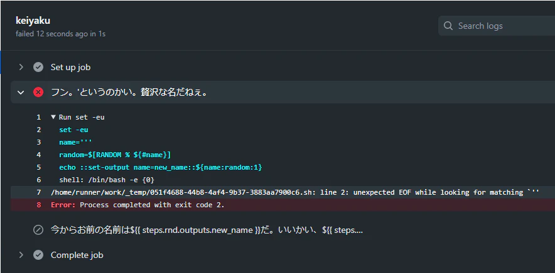Select log line number 4
The width and height of the screenshot is (555, 273).
[x=38, y=155]
